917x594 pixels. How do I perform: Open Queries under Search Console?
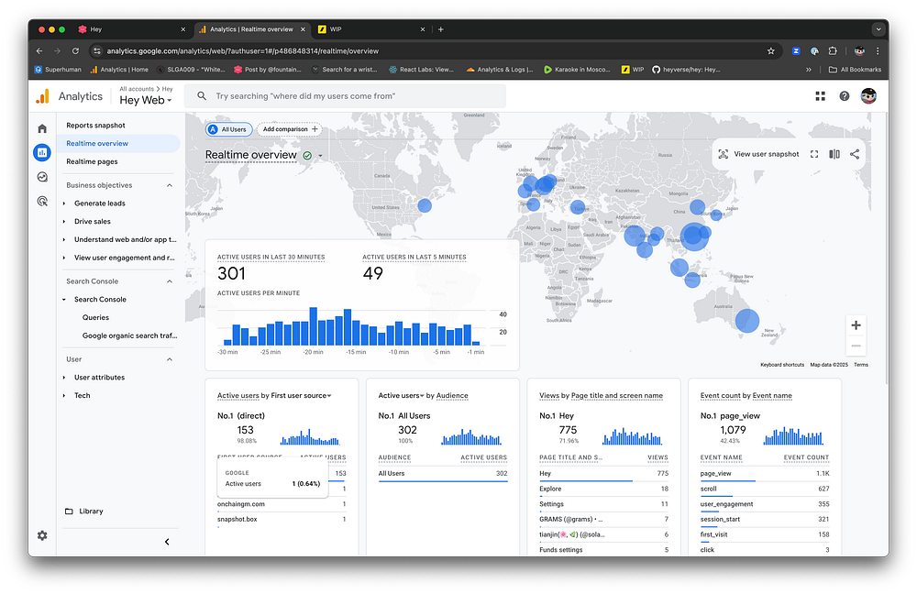tap(95, 317)
